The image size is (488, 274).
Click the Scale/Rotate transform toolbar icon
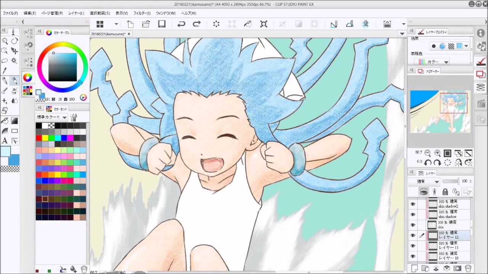[264, 24]
